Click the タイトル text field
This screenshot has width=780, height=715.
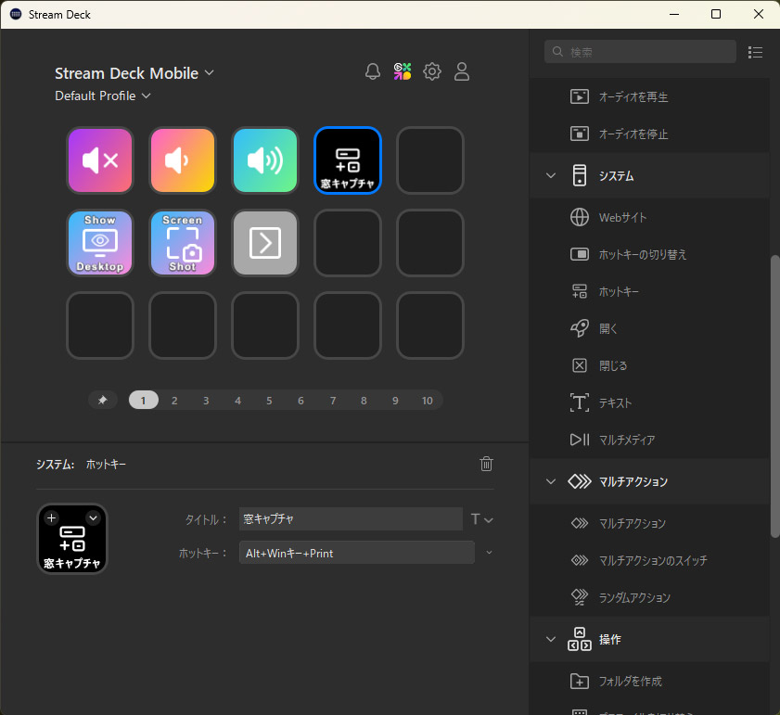(x=351, y=519)
